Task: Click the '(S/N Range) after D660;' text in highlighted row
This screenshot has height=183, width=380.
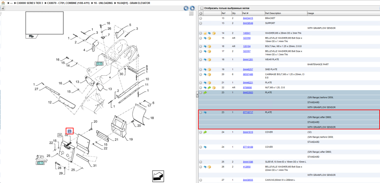Action: (x=319, y=117)
